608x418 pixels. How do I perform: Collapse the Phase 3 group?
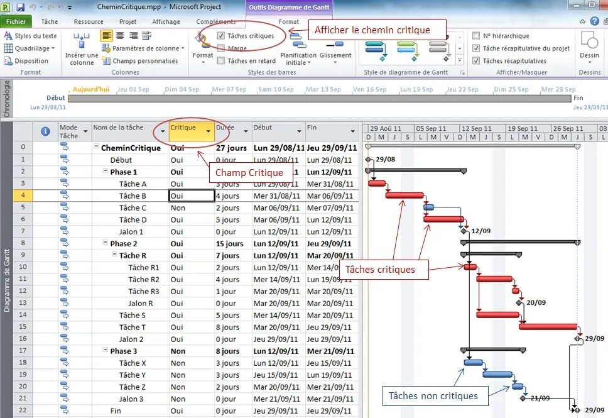coord(105,349)
